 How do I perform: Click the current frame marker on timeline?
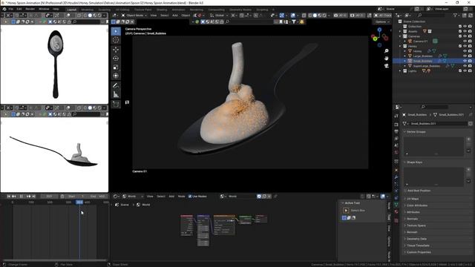79,202
